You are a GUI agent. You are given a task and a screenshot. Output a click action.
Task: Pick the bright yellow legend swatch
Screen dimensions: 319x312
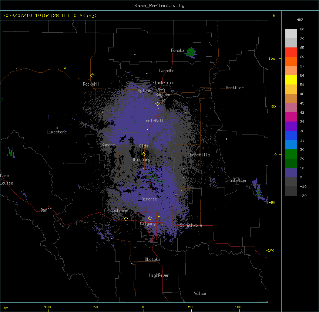tap(291, 80)
